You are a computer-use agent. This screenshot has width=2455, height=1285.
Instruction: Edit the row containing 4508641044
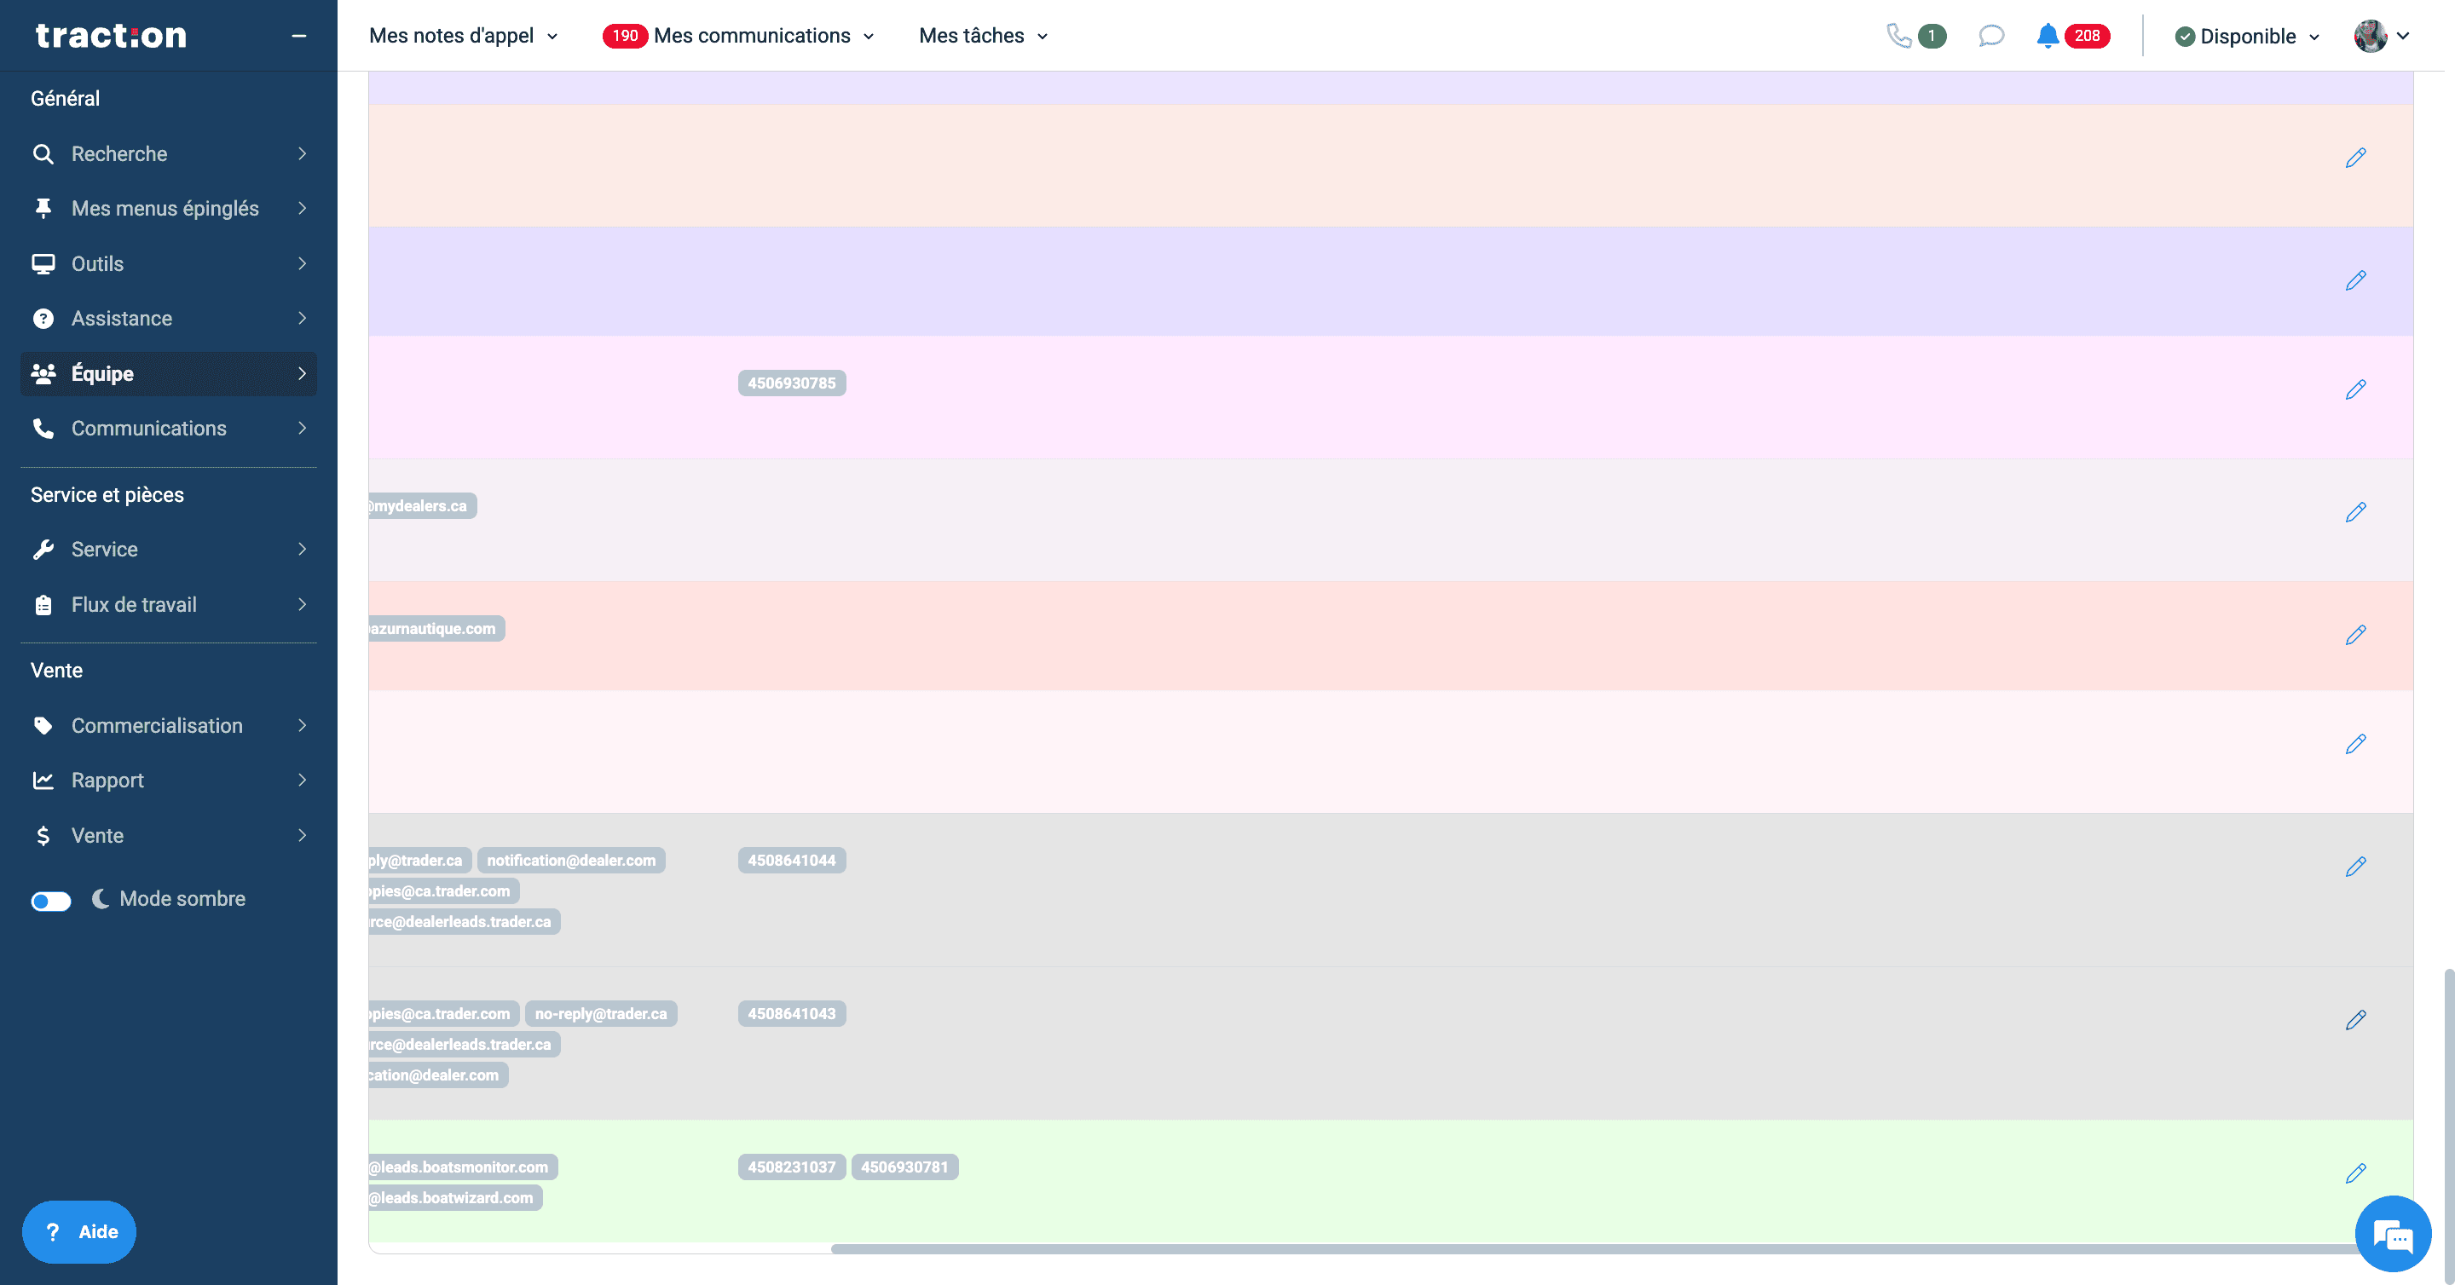(x=2355, y=867)
